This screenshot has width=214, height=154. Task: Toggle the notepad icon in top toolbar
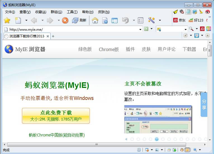[188, 12]
